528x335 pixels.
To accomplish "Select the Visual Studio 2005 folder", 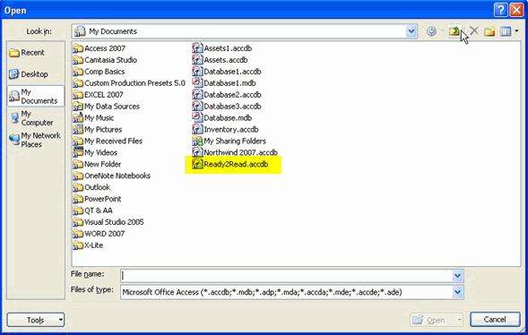I will coord(108,222).
